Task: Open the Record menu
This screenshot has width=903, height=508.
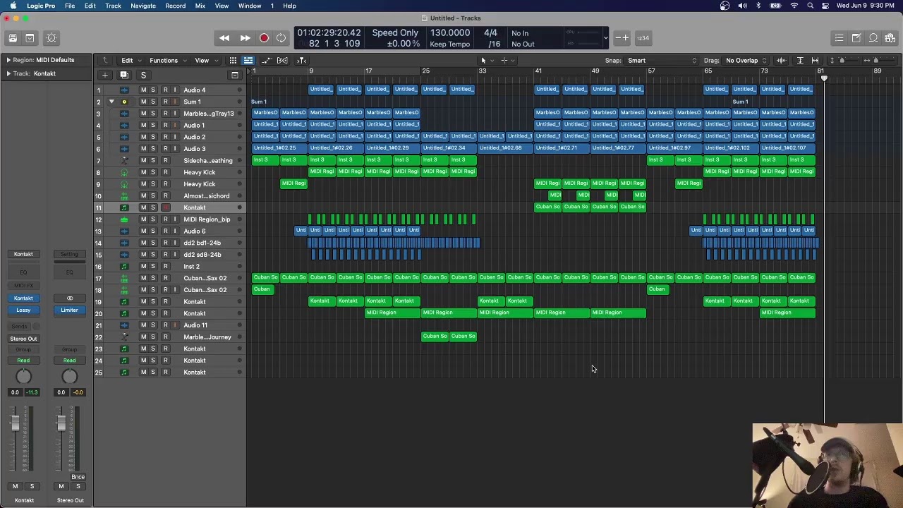Action: point(175,6)
